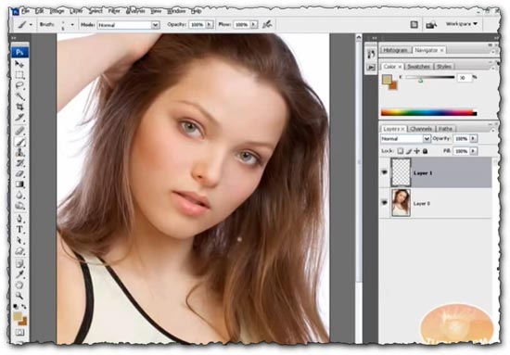Viewport: 510px width, 355px height.
Task: Swap foreground and background colors
Action: point(24,306)
